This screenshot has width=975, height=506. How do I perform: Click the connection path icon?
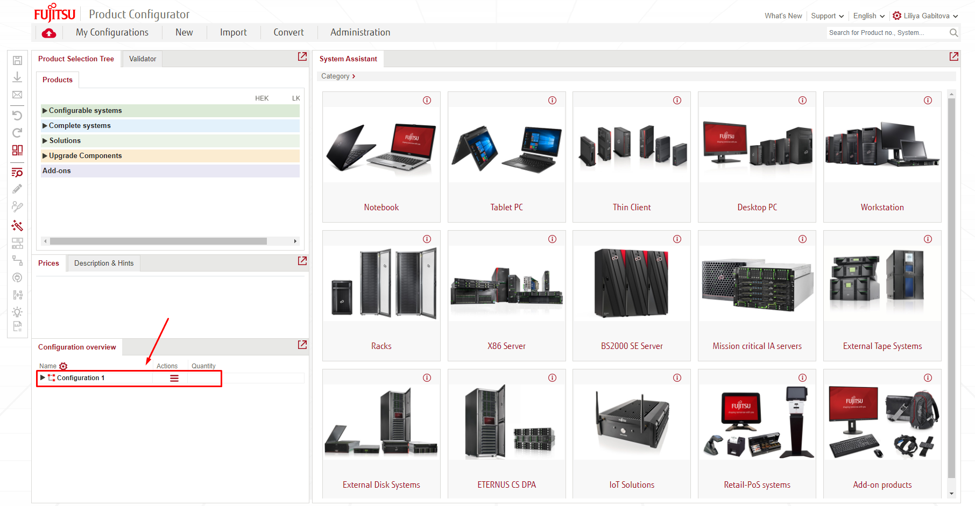click(17, 261)
